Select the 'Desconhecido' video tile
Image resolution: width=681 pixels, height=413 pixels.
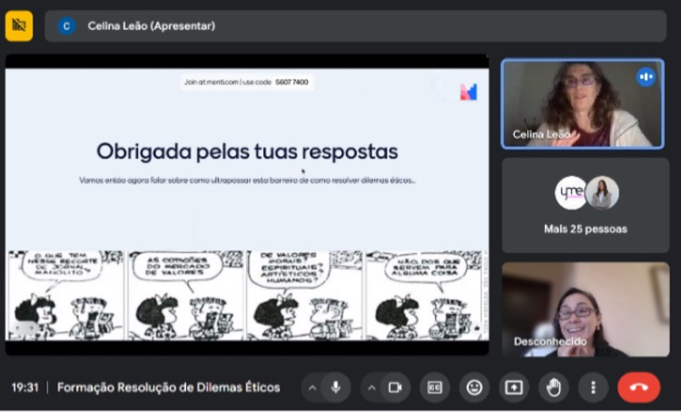[586, 310]
